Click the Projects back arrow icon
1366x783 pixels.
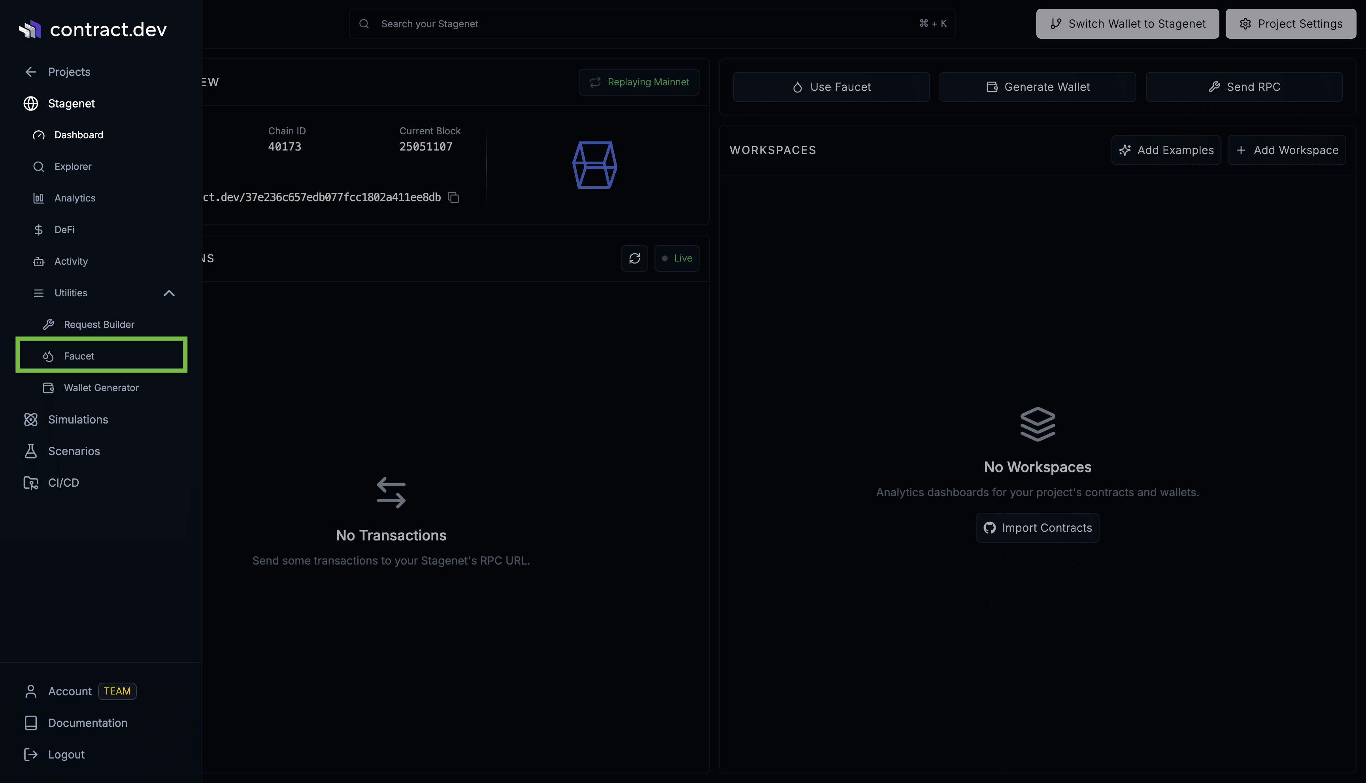tap(31, 72)
